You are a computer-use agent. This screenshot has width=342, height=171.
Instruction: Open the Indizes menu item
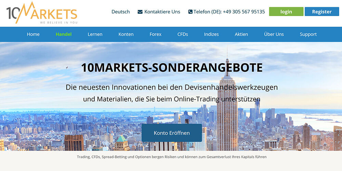[x=211, y=34]
